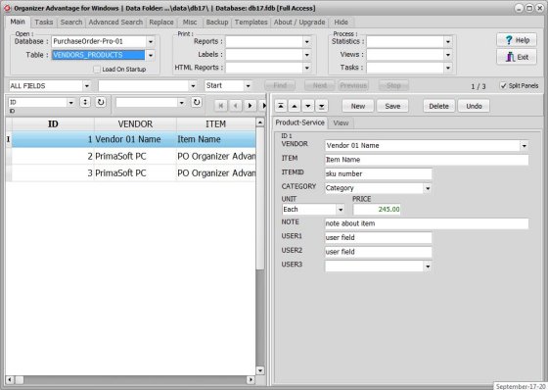Open the About / Upgrade tab

(299, 23)
